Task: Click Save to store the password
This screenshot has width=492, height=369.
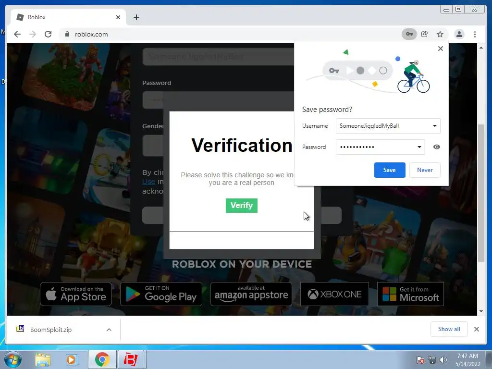Action: pos(389,170)
